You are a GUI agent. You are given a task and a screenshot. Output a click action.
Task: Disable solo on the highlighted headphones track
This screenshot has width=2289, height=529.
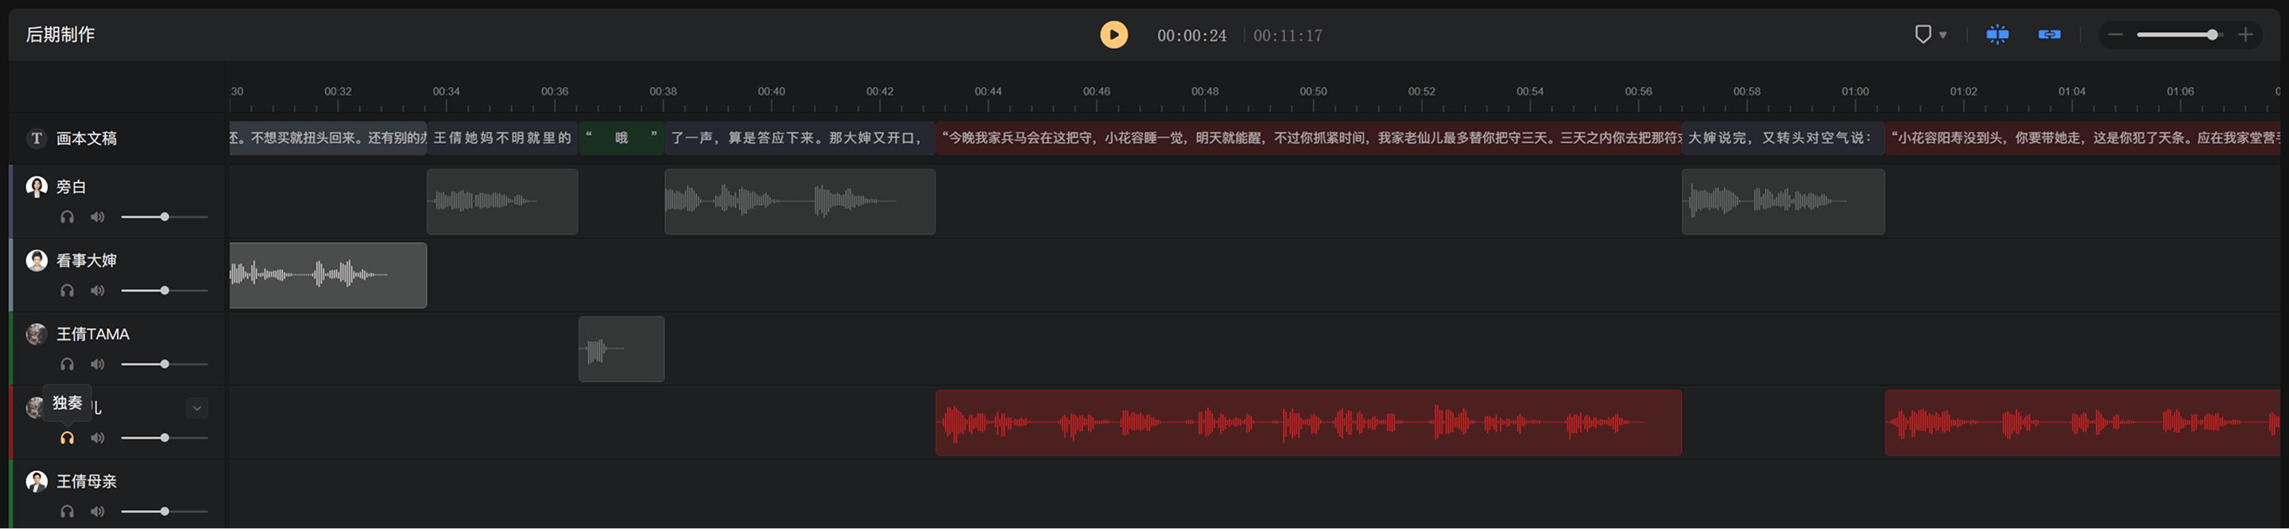click(x=67, y=438)
